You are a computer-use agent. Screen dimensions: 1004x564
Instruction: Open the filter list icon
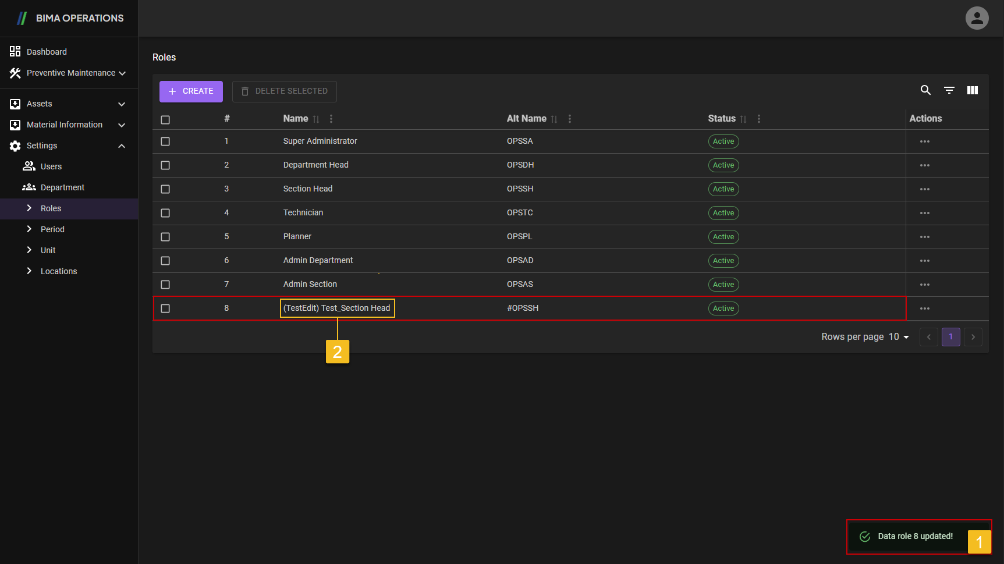(x=949, y=90)
